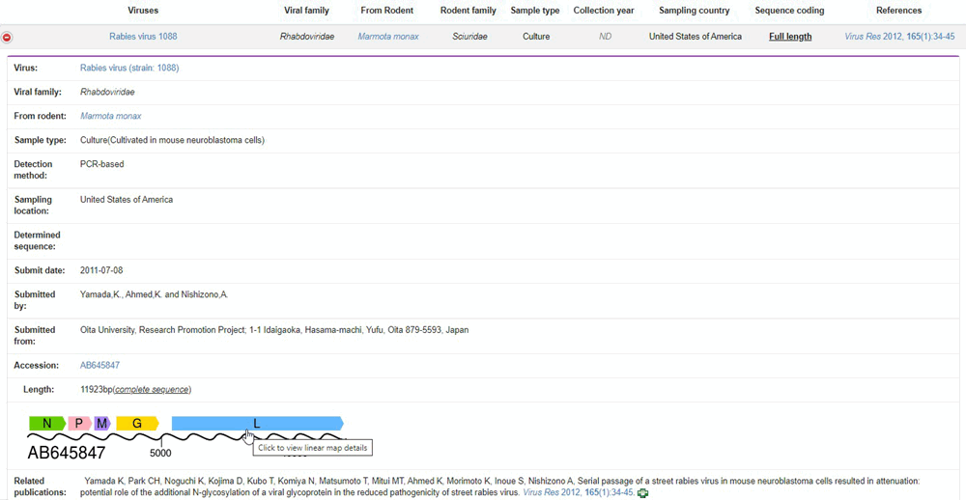Click the blue L gene arrow
Viewport: 966px width, 500px height.
(257, 424)
